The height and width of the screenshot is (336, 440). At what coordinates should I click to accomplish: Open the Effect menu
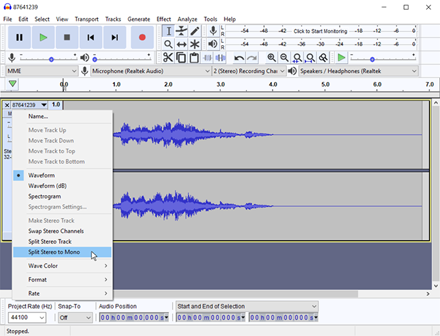coord(164,19)
